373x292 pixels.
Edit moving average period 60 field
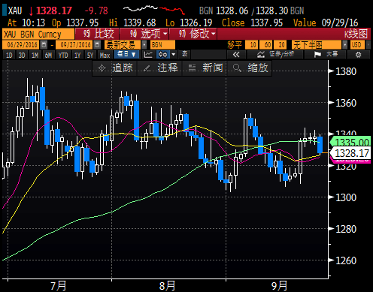coord(266,45)
